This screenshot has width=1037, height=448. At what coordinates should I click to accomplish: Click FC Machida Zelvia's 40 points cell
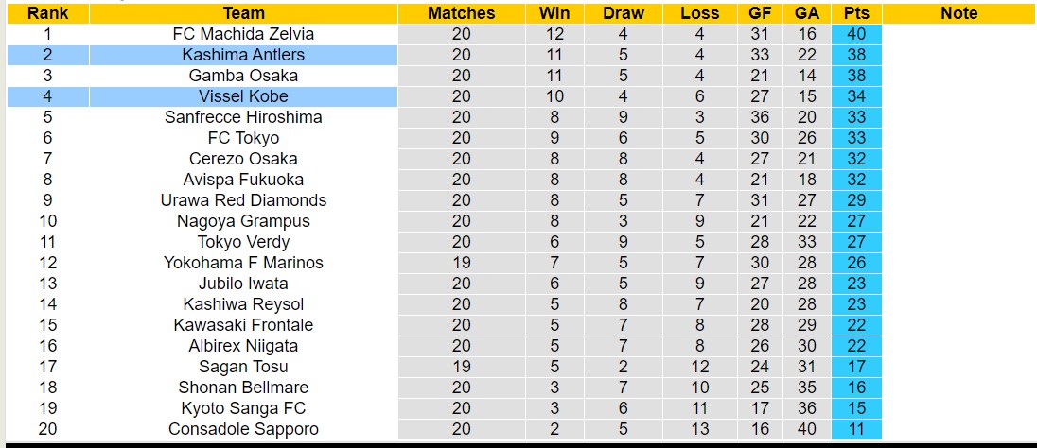(856, 34)
